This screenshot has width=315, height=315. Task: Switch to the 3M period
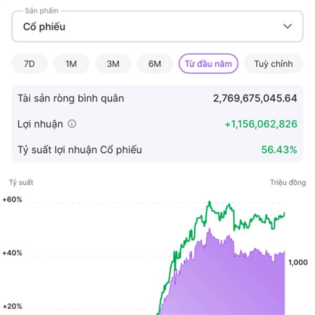[x=113, y=64]
